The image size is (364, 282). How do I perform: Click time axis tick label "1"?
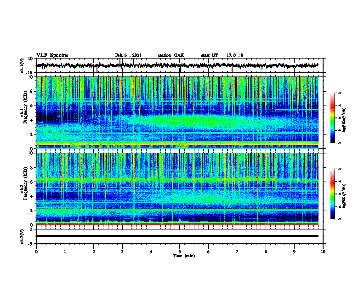point(65,252)
